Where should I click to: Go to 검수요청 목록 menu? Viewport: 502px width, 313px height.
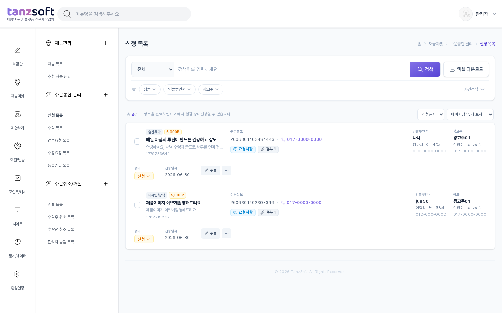[59, 141]
